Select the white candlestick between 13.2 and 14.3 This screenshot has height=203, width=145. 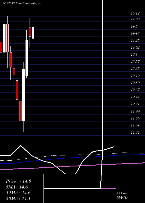(x=27, y=58)
